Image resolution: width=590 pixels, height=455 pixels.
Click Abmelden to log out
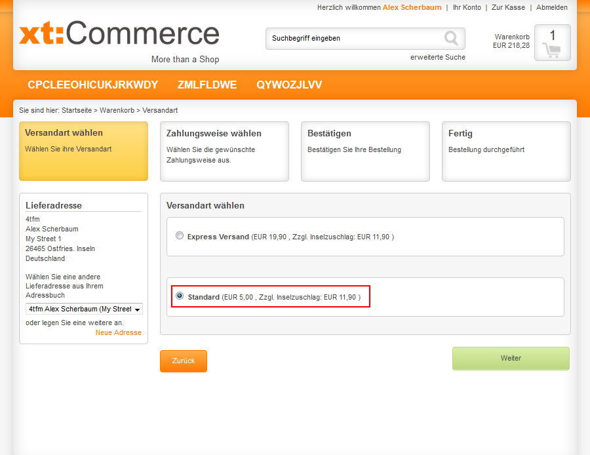pos(552,7)
